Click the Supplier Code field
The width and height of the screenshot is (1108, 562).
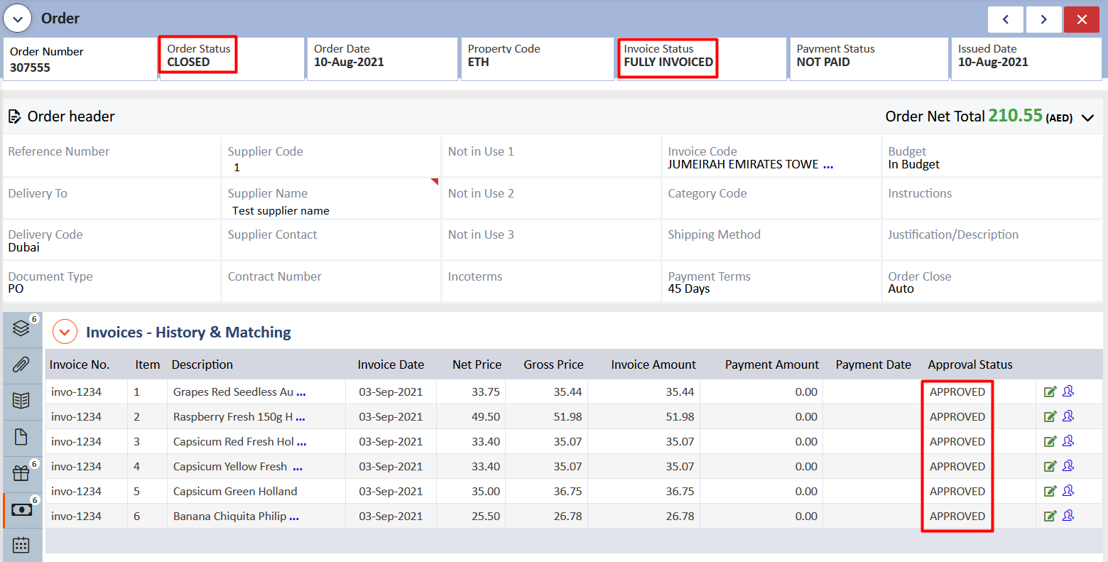(331, 158)
